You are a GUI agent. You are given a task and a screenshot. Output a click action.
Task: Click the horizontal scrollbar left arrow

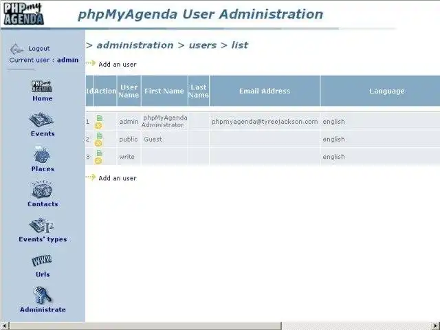tap(4, 326)
